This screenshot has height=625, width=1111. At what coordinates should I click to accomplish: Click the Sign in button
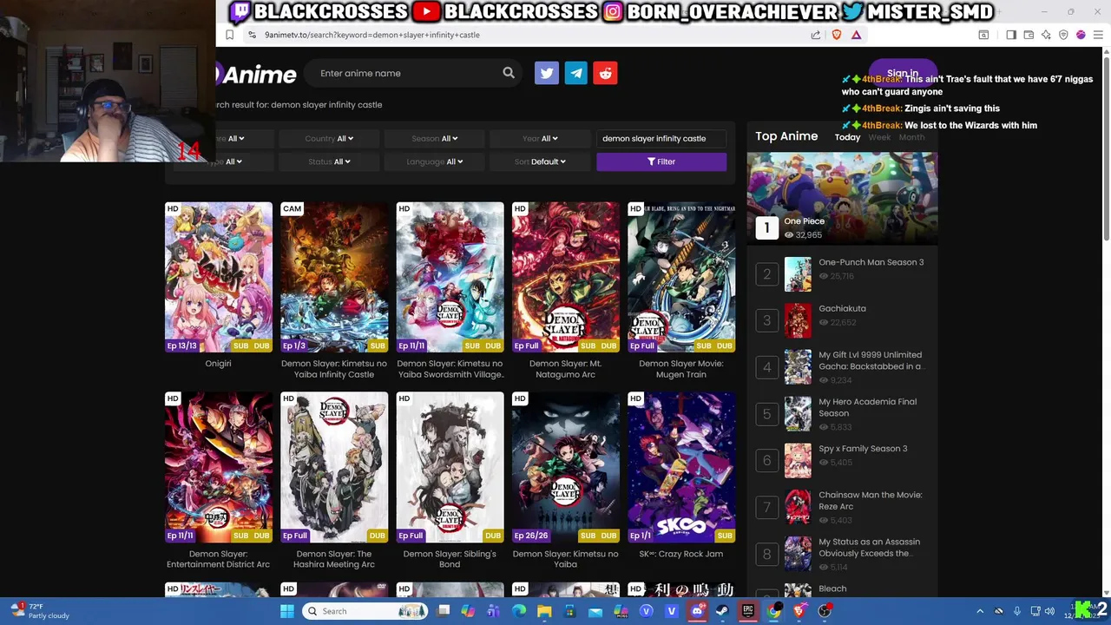pyautogui.click(x=903, y=73)
